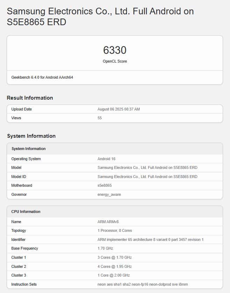Click the Model row value text

[x=148, y=167]
